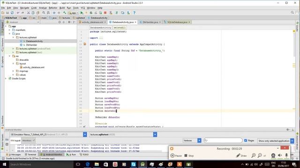Open the Build menu

[x=62, y=8]
